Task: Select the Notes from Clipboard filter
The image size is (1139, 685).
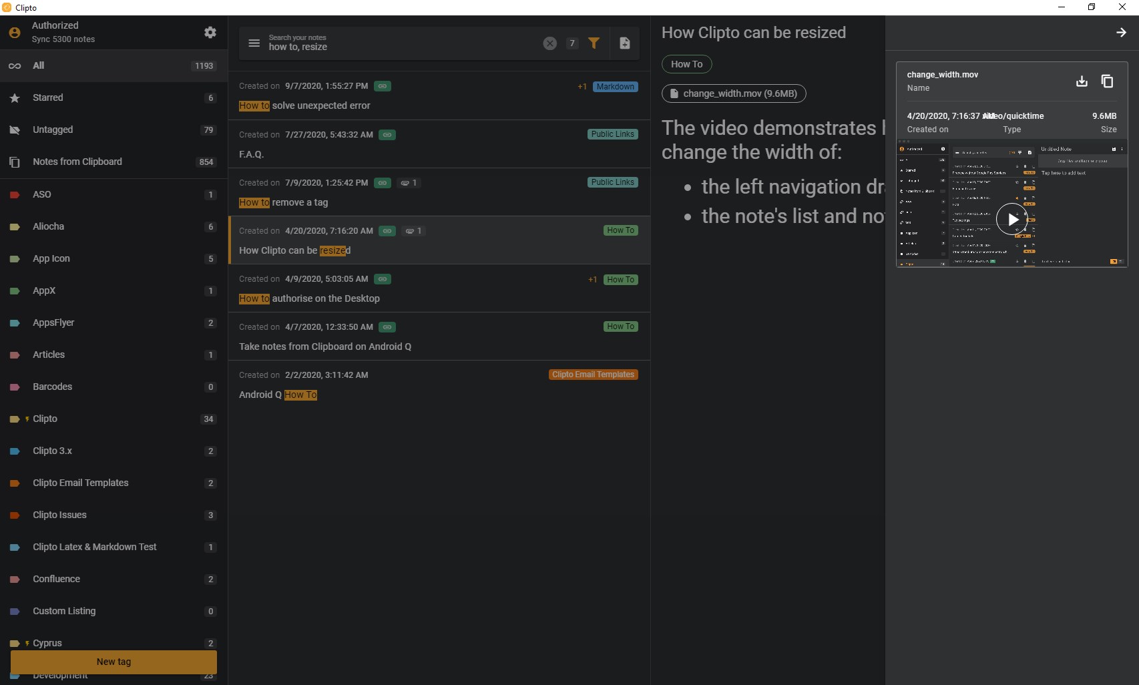Action: coord(77,162)
